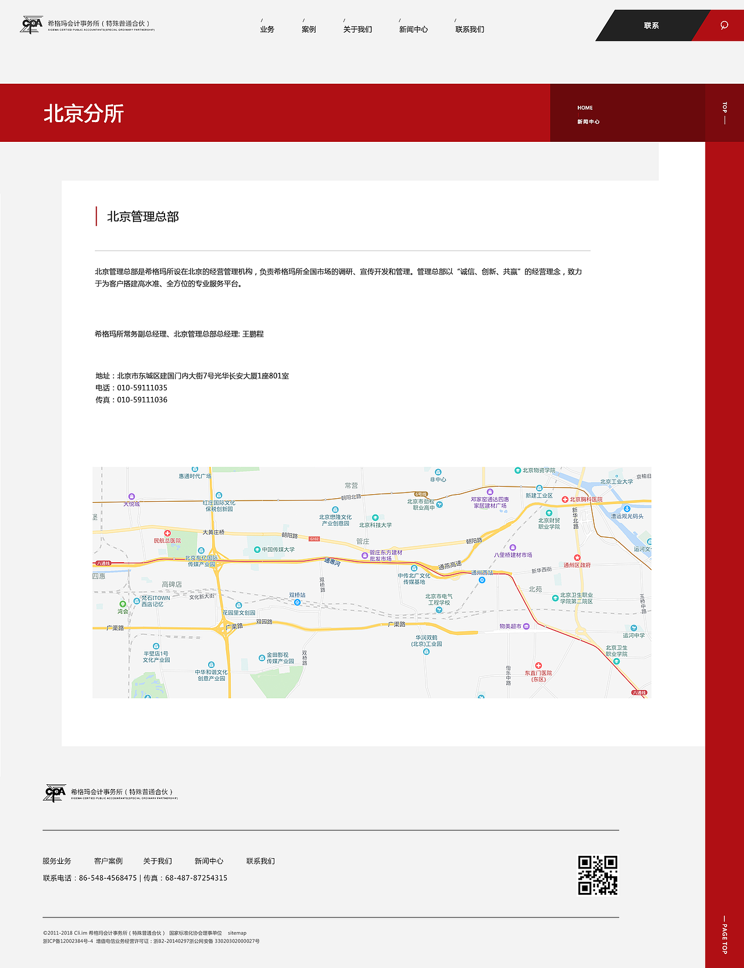Open the 关于我们 navigation menu
The image size is (744, 968).
pos(357,29)
